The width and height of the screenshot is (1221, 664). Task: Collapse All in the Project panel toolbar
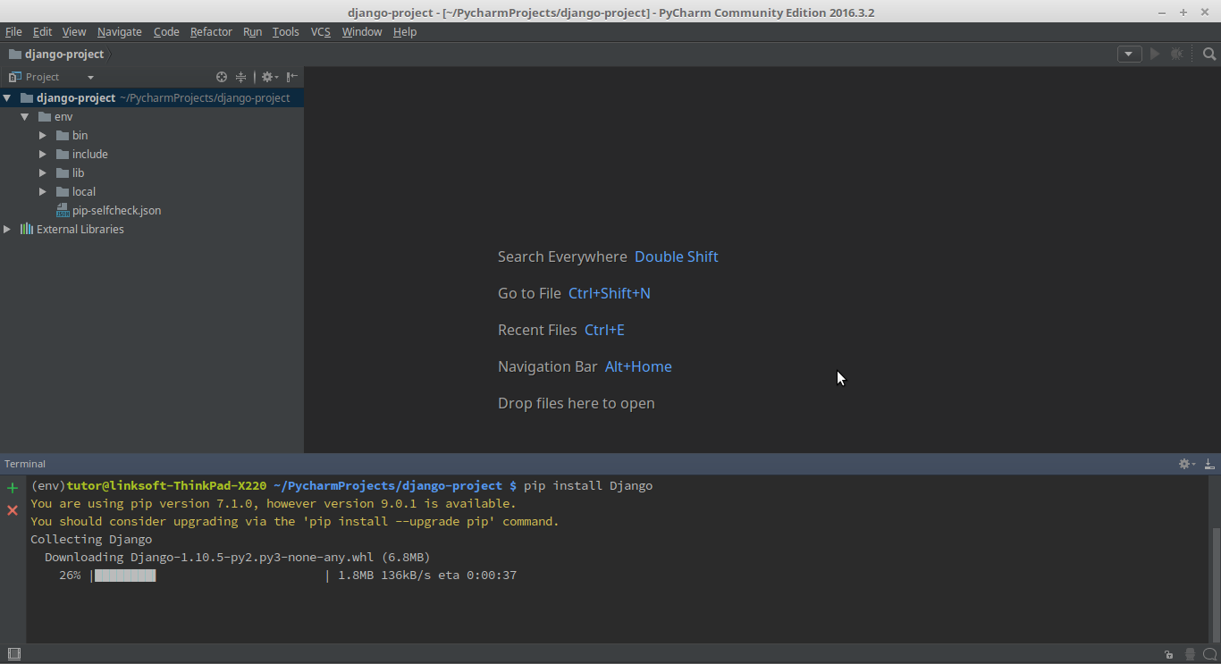point(240,77)
